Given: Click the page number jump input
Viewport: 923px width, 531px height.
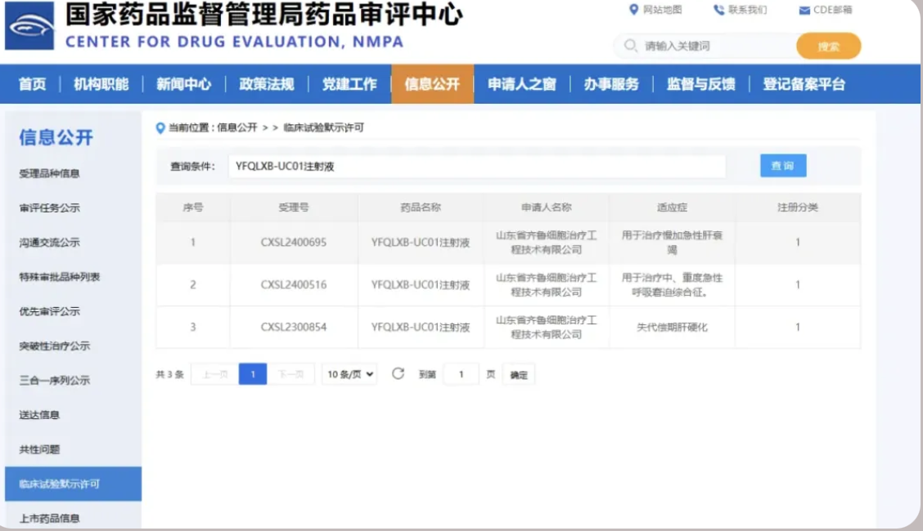Looking at the screenshot, I should [461, 374].
